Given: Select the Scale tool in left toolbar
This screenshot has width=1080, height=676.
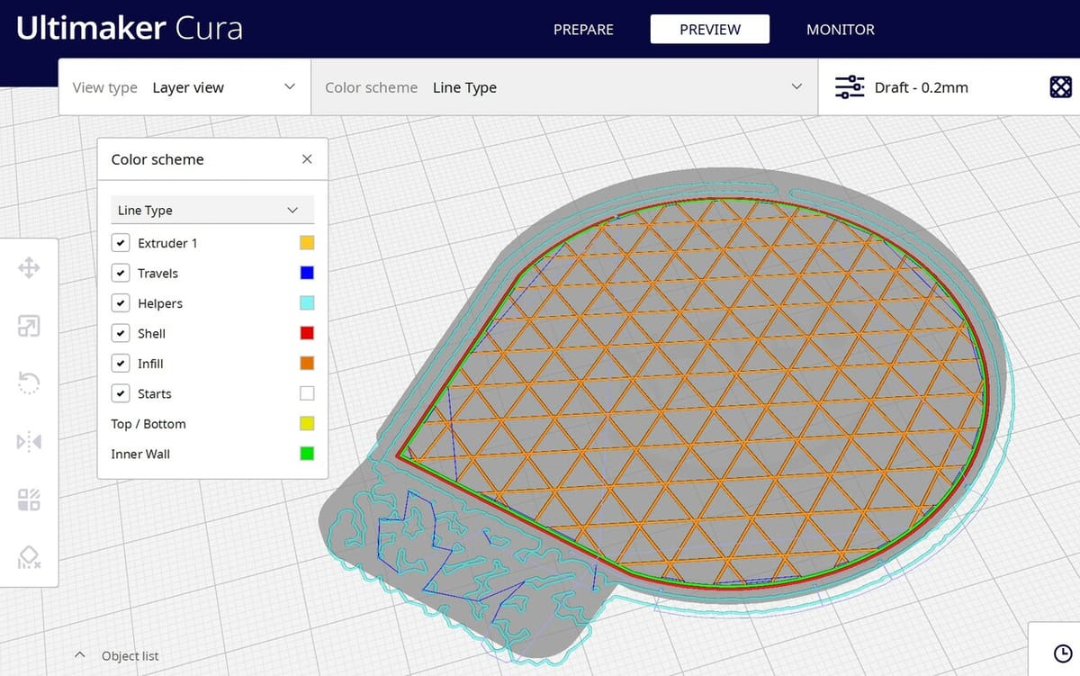Looking at the screenshot, I should (29, 326).
